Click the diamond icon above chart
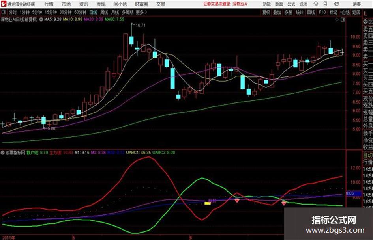 pos(337,20)
